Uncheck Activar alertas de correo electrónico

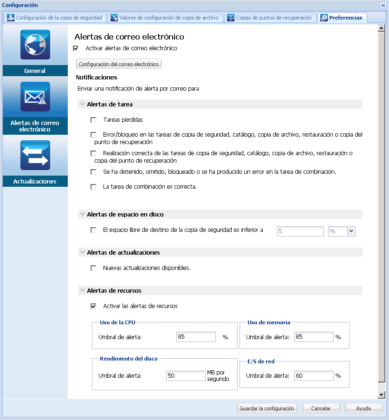pyautogui.click(x=76, y=48)
